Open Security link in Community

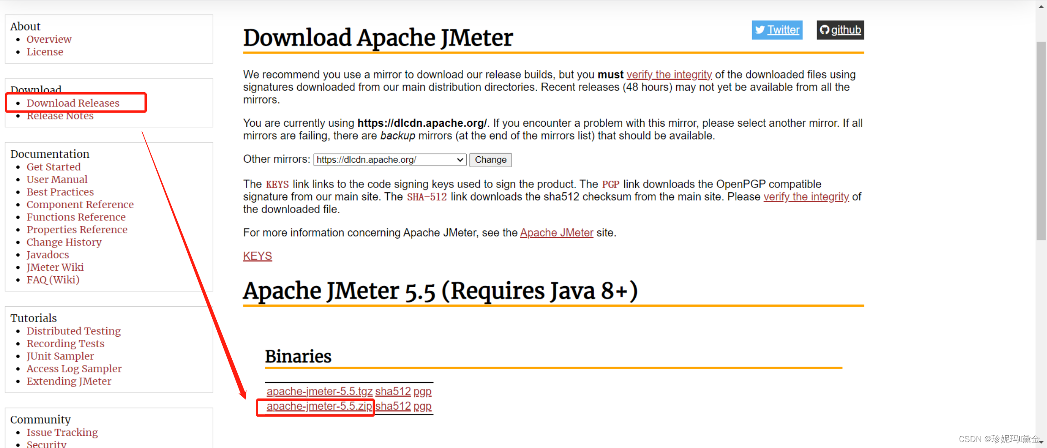pos(46,444)
